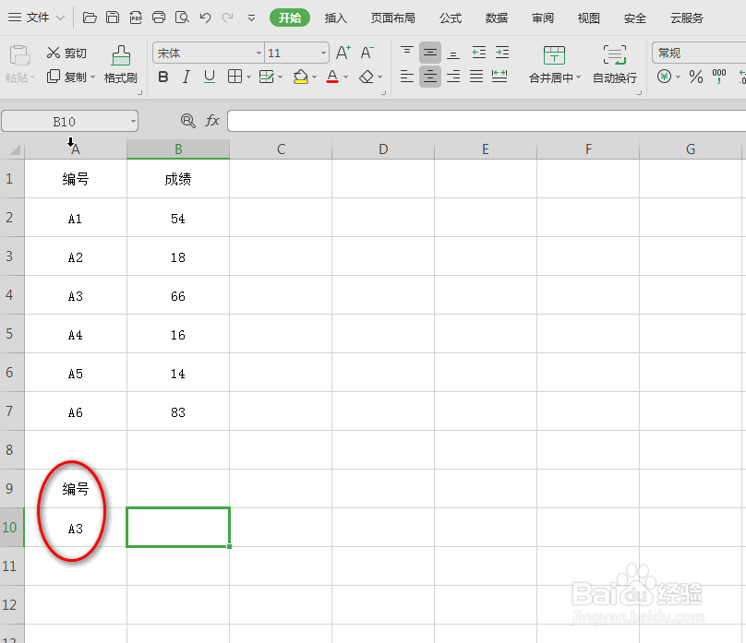Switch to the 开始 tab

click(290, 18)
